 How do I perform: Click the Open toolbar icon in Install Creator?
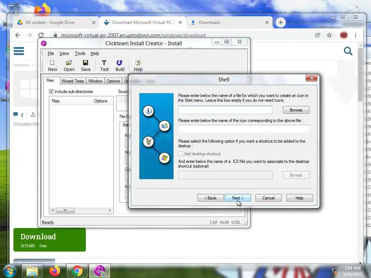point(69,66)
